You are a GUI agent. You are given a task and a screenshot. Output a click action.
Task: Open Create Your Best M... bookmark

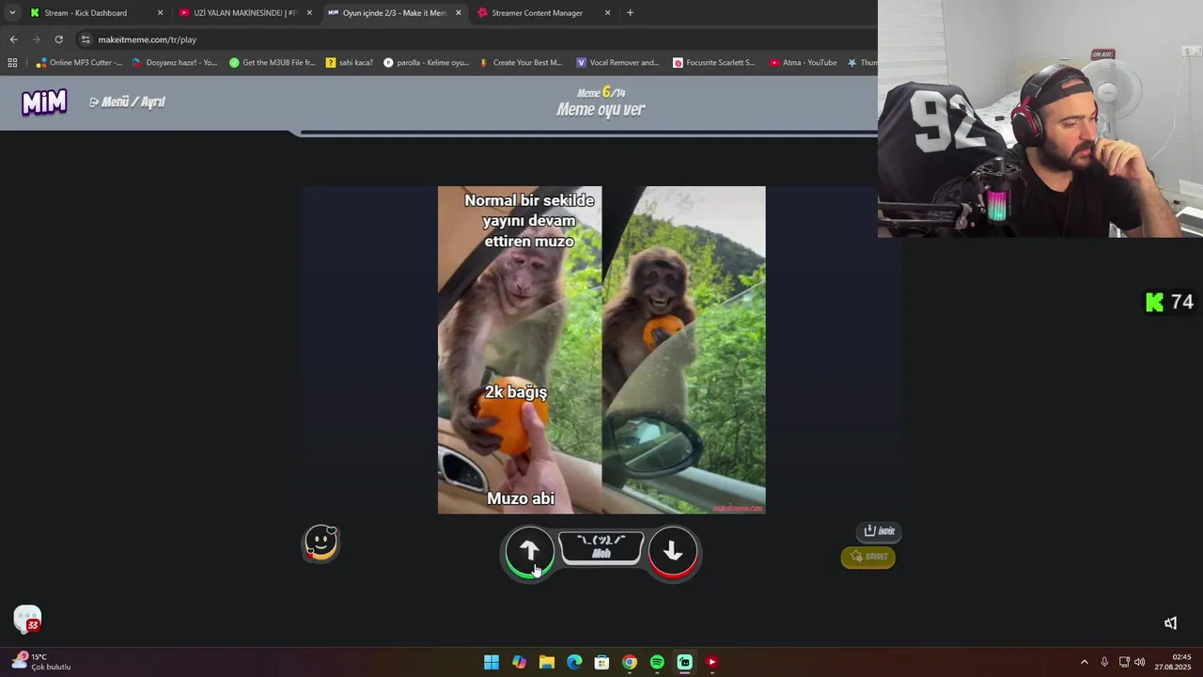coord(521,63)
